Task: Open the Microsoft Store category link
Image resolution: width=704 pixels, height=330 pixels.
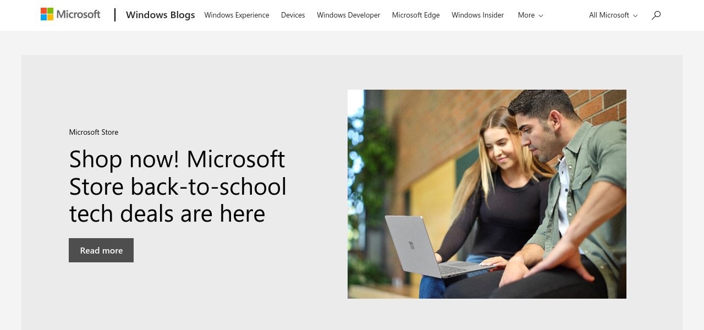Action: [94, 132]
